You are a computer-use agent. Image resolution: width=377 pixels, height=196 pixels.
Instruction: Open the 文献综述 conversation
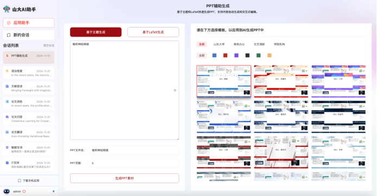29,88
